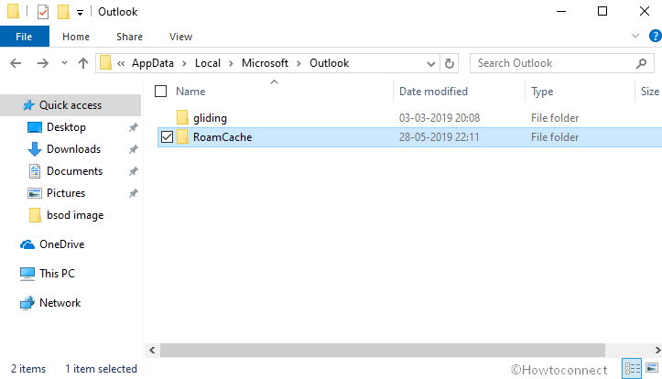Click the pin icon next to Desktop

(134, 127)
